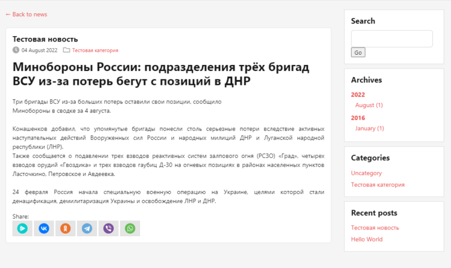Click the paragraph starting with 24 февраля
Screen dimensions: 451x268
[168, 196]
